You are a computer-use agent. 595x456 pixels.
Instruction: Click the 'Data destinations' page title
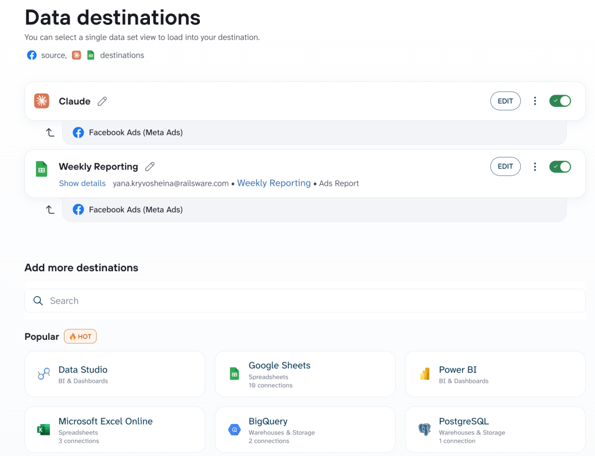113,17
